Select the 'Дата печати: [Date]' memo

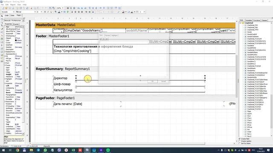(x=87, y=104)
